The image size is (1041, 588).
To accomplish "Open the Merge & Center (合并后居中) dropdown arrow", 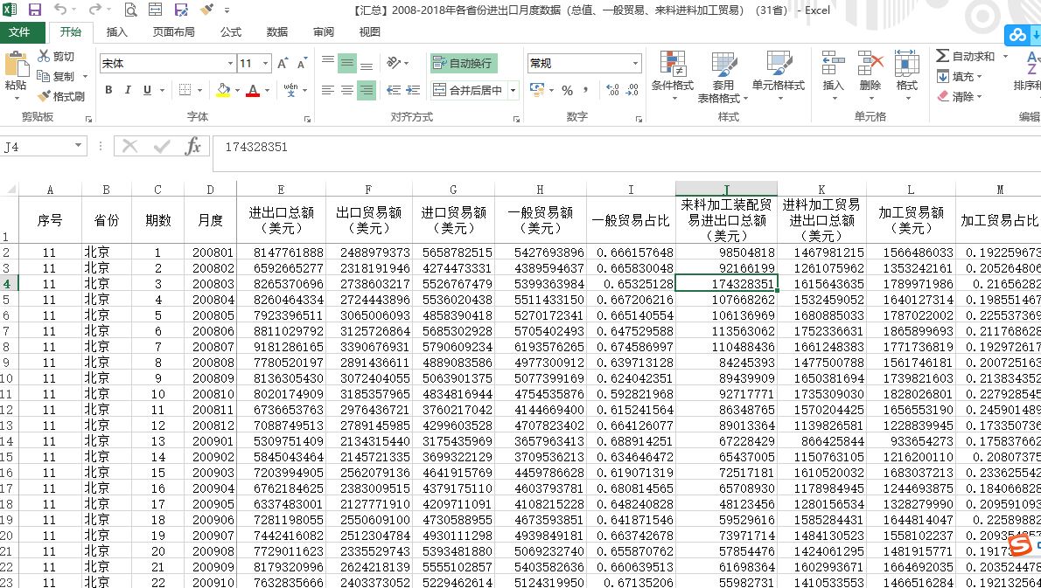I will click(514, 90).
